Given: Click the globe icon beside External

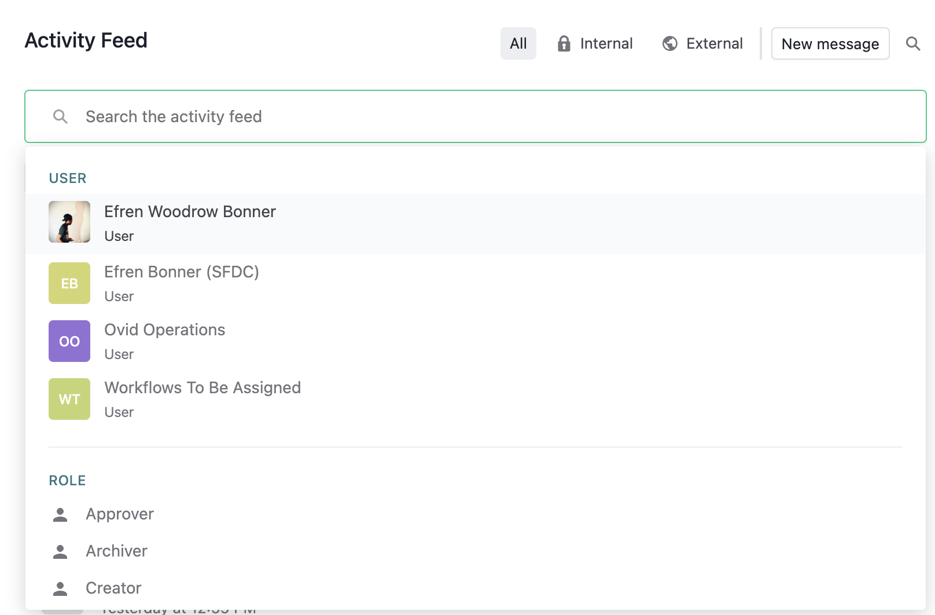Looking at the screenshot, I should click(669, 43).
